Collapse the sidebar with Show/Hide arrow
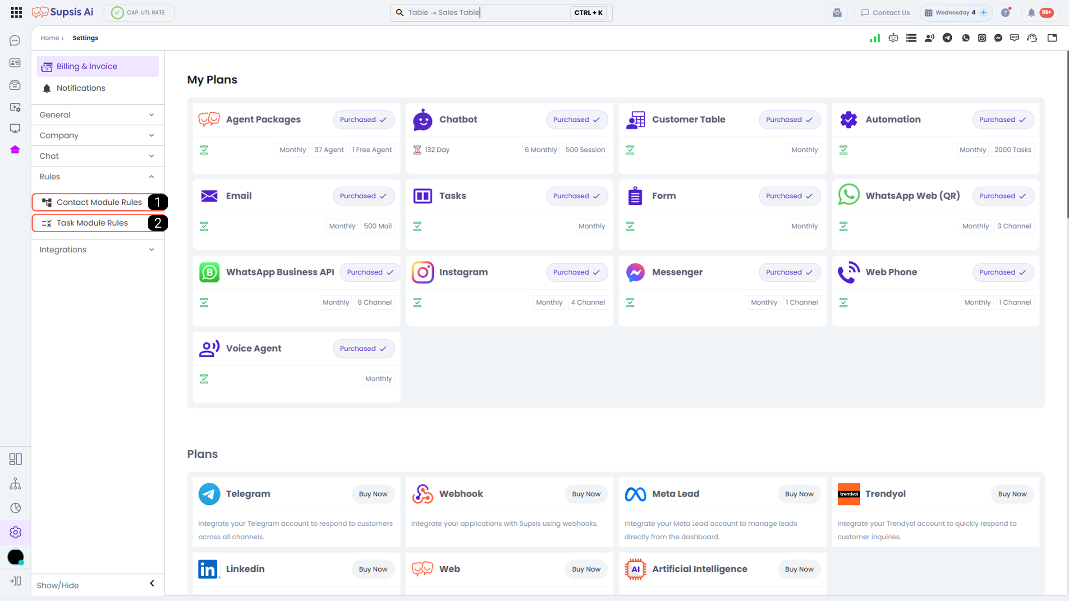1069x601 pixels. [x=152, y=583]
